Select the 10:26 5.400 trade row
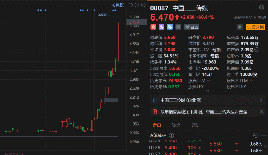This screenshot has height=155, width=268. (x=175, y=148)
